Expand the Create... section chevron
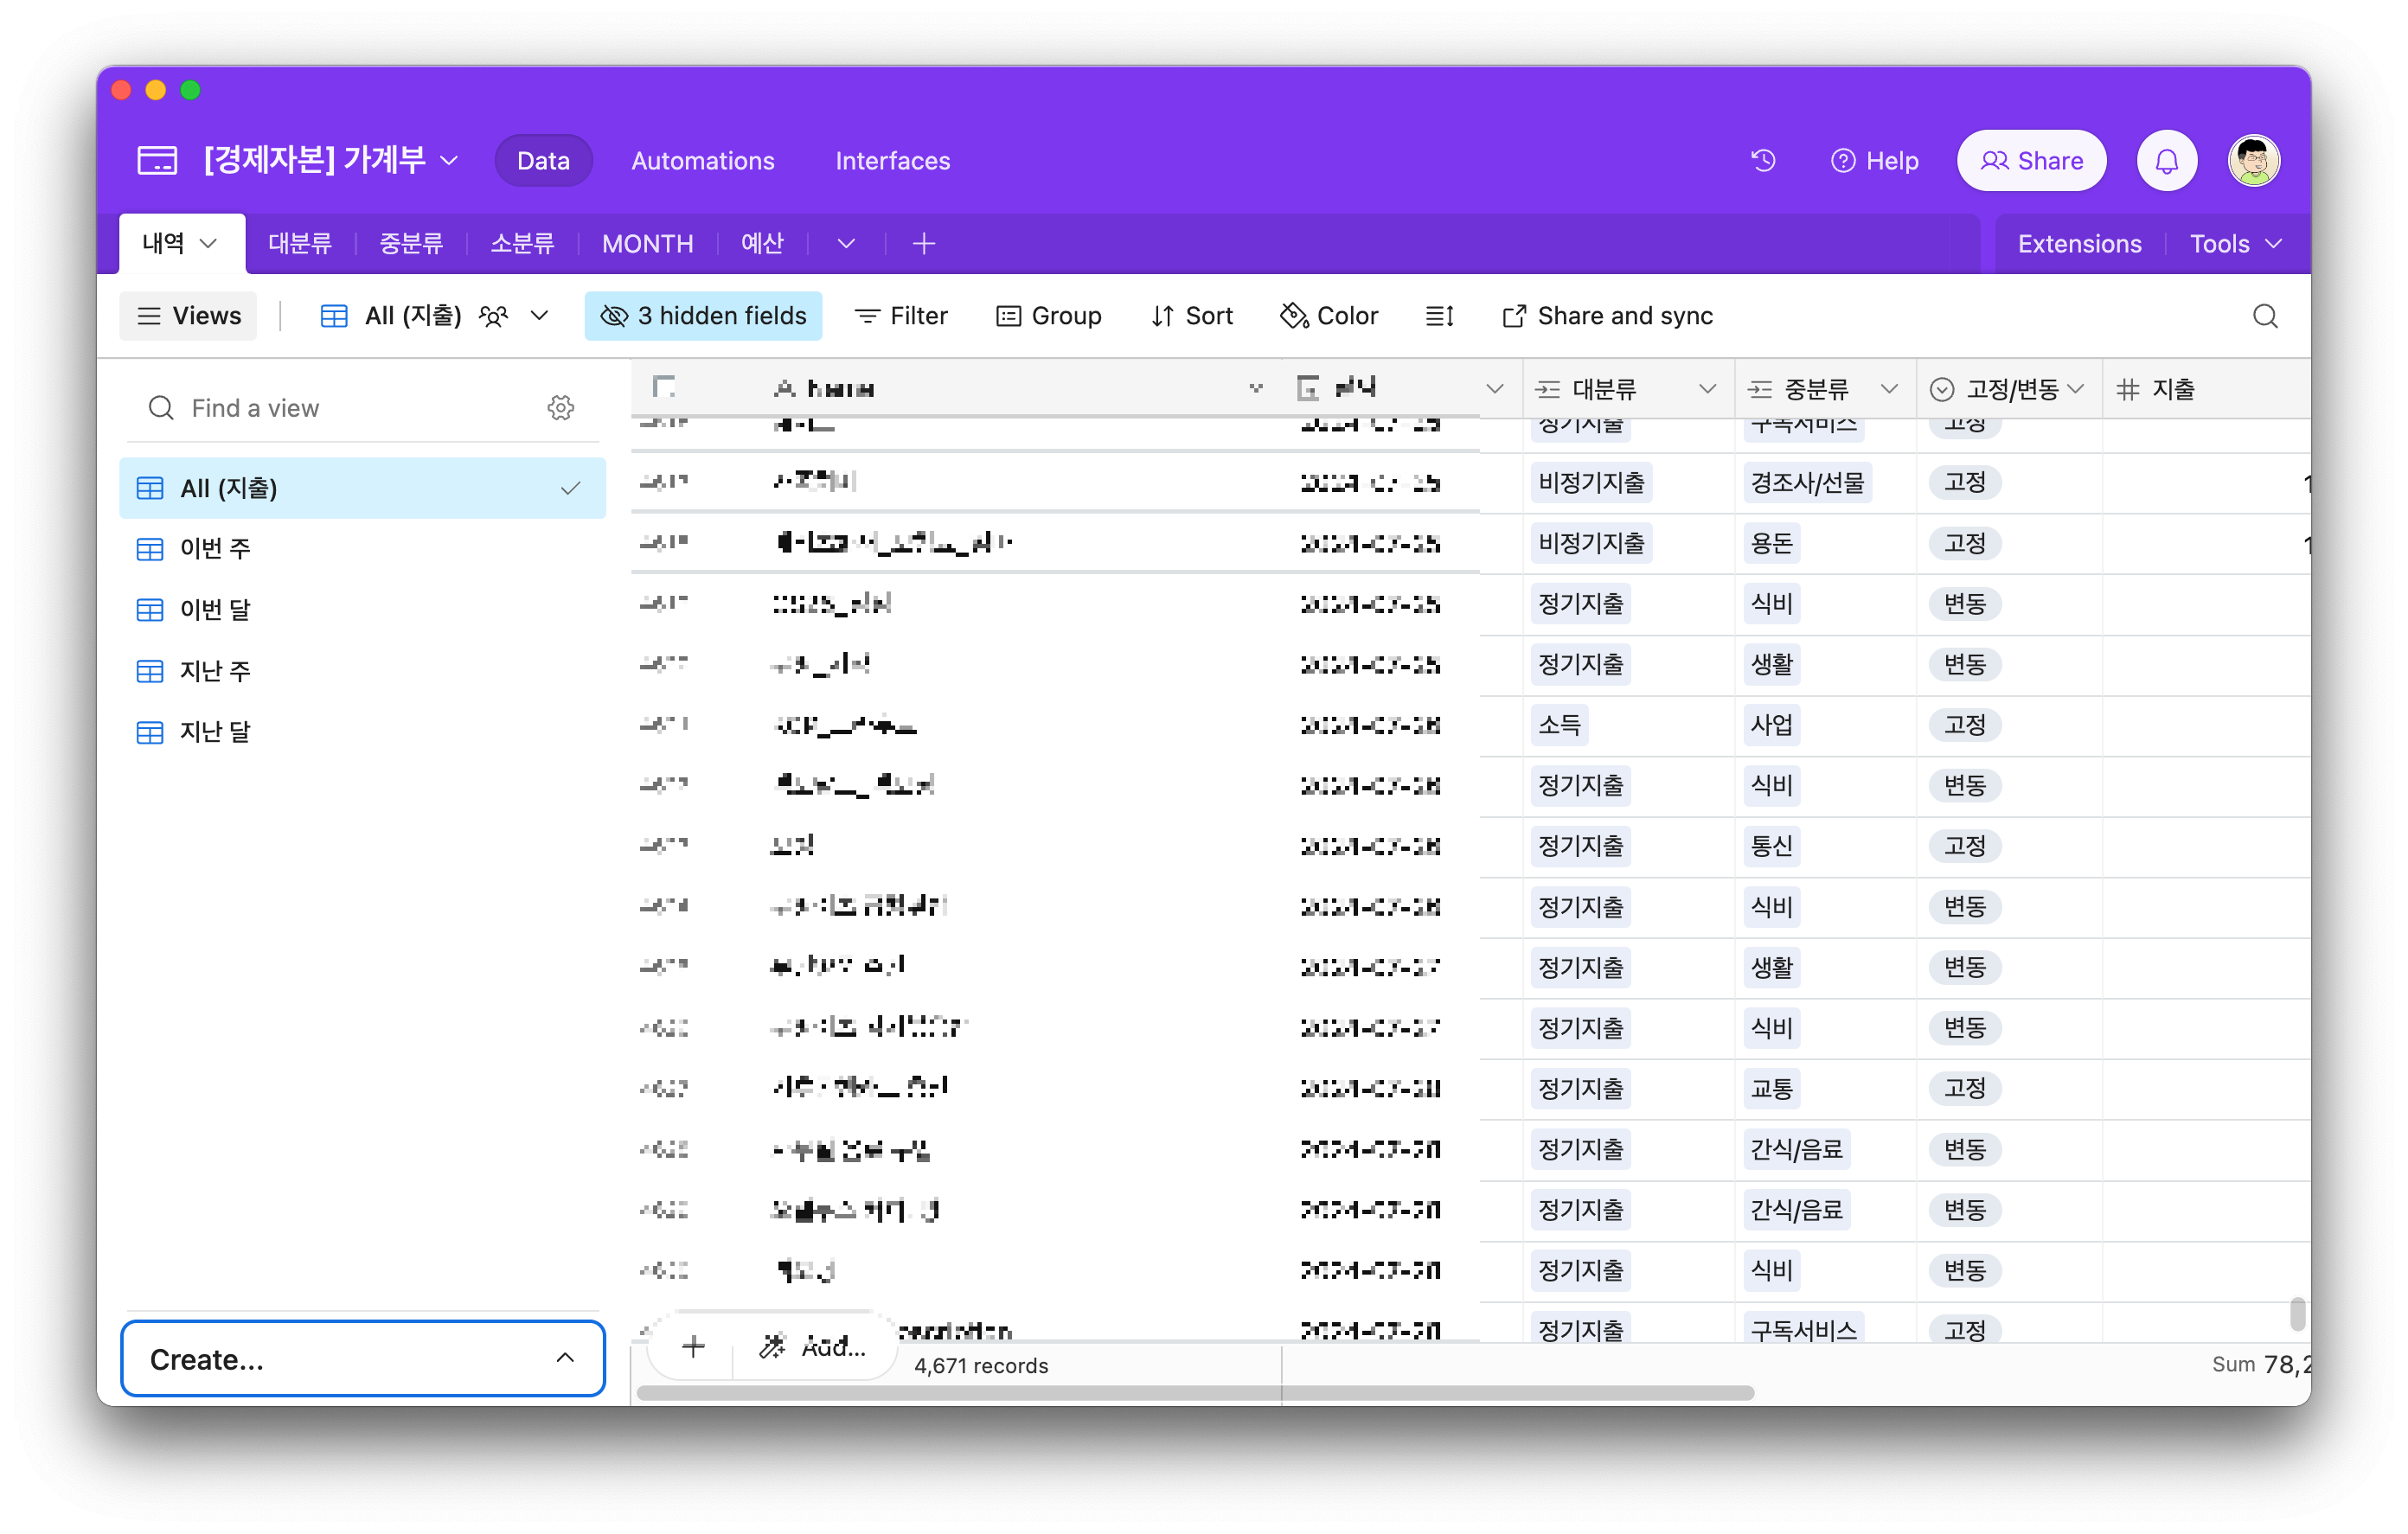Screen dimensions: 2408x1534 [x=565, y=1358]
